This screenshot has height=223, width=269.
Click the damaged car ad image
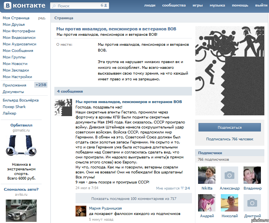click(21, 211)
